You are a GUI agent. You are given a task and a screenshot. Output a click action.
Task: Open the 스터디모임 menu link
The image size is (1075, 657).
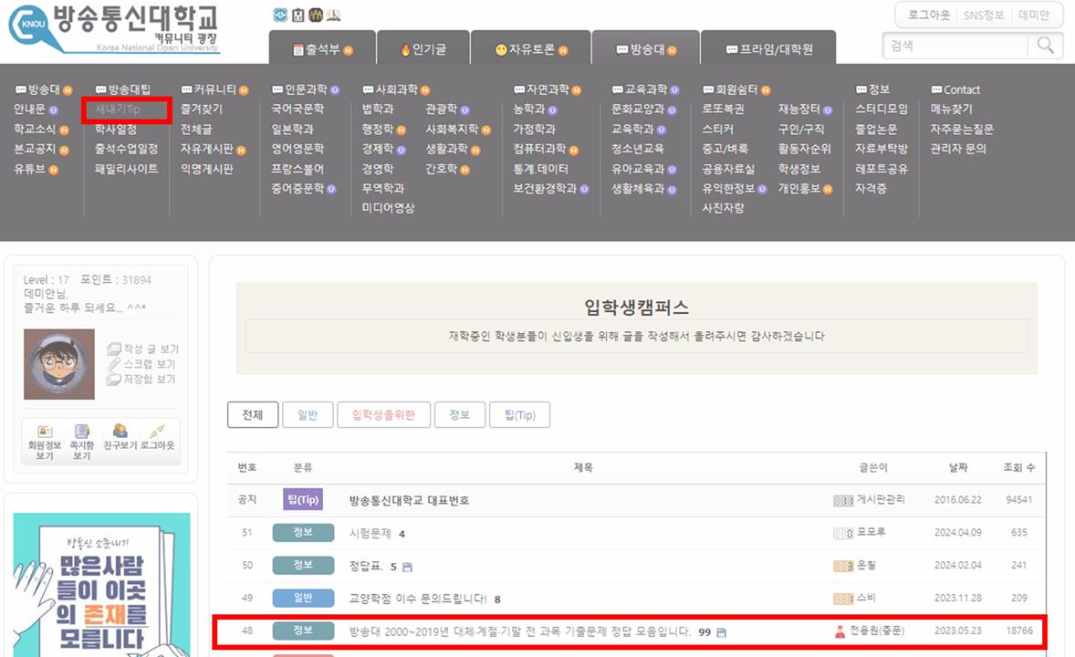point(881,109)
